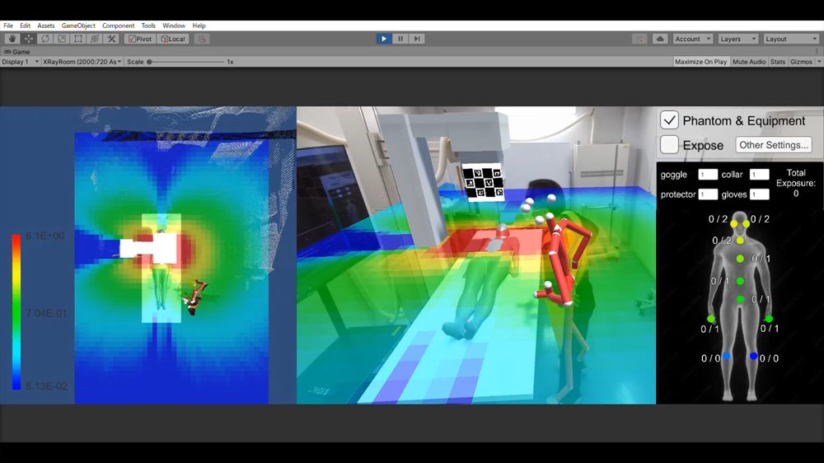Check the Expose checkbox

[x=669, y=144]
